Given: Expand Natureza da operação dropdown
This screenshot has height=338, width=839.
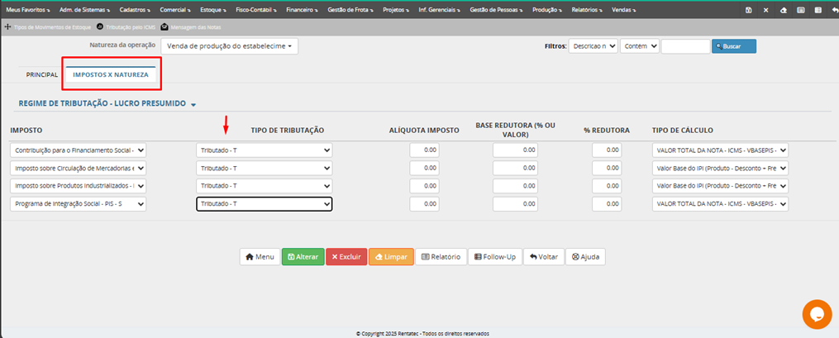Looking at the screenshot, I should point(229,46).
